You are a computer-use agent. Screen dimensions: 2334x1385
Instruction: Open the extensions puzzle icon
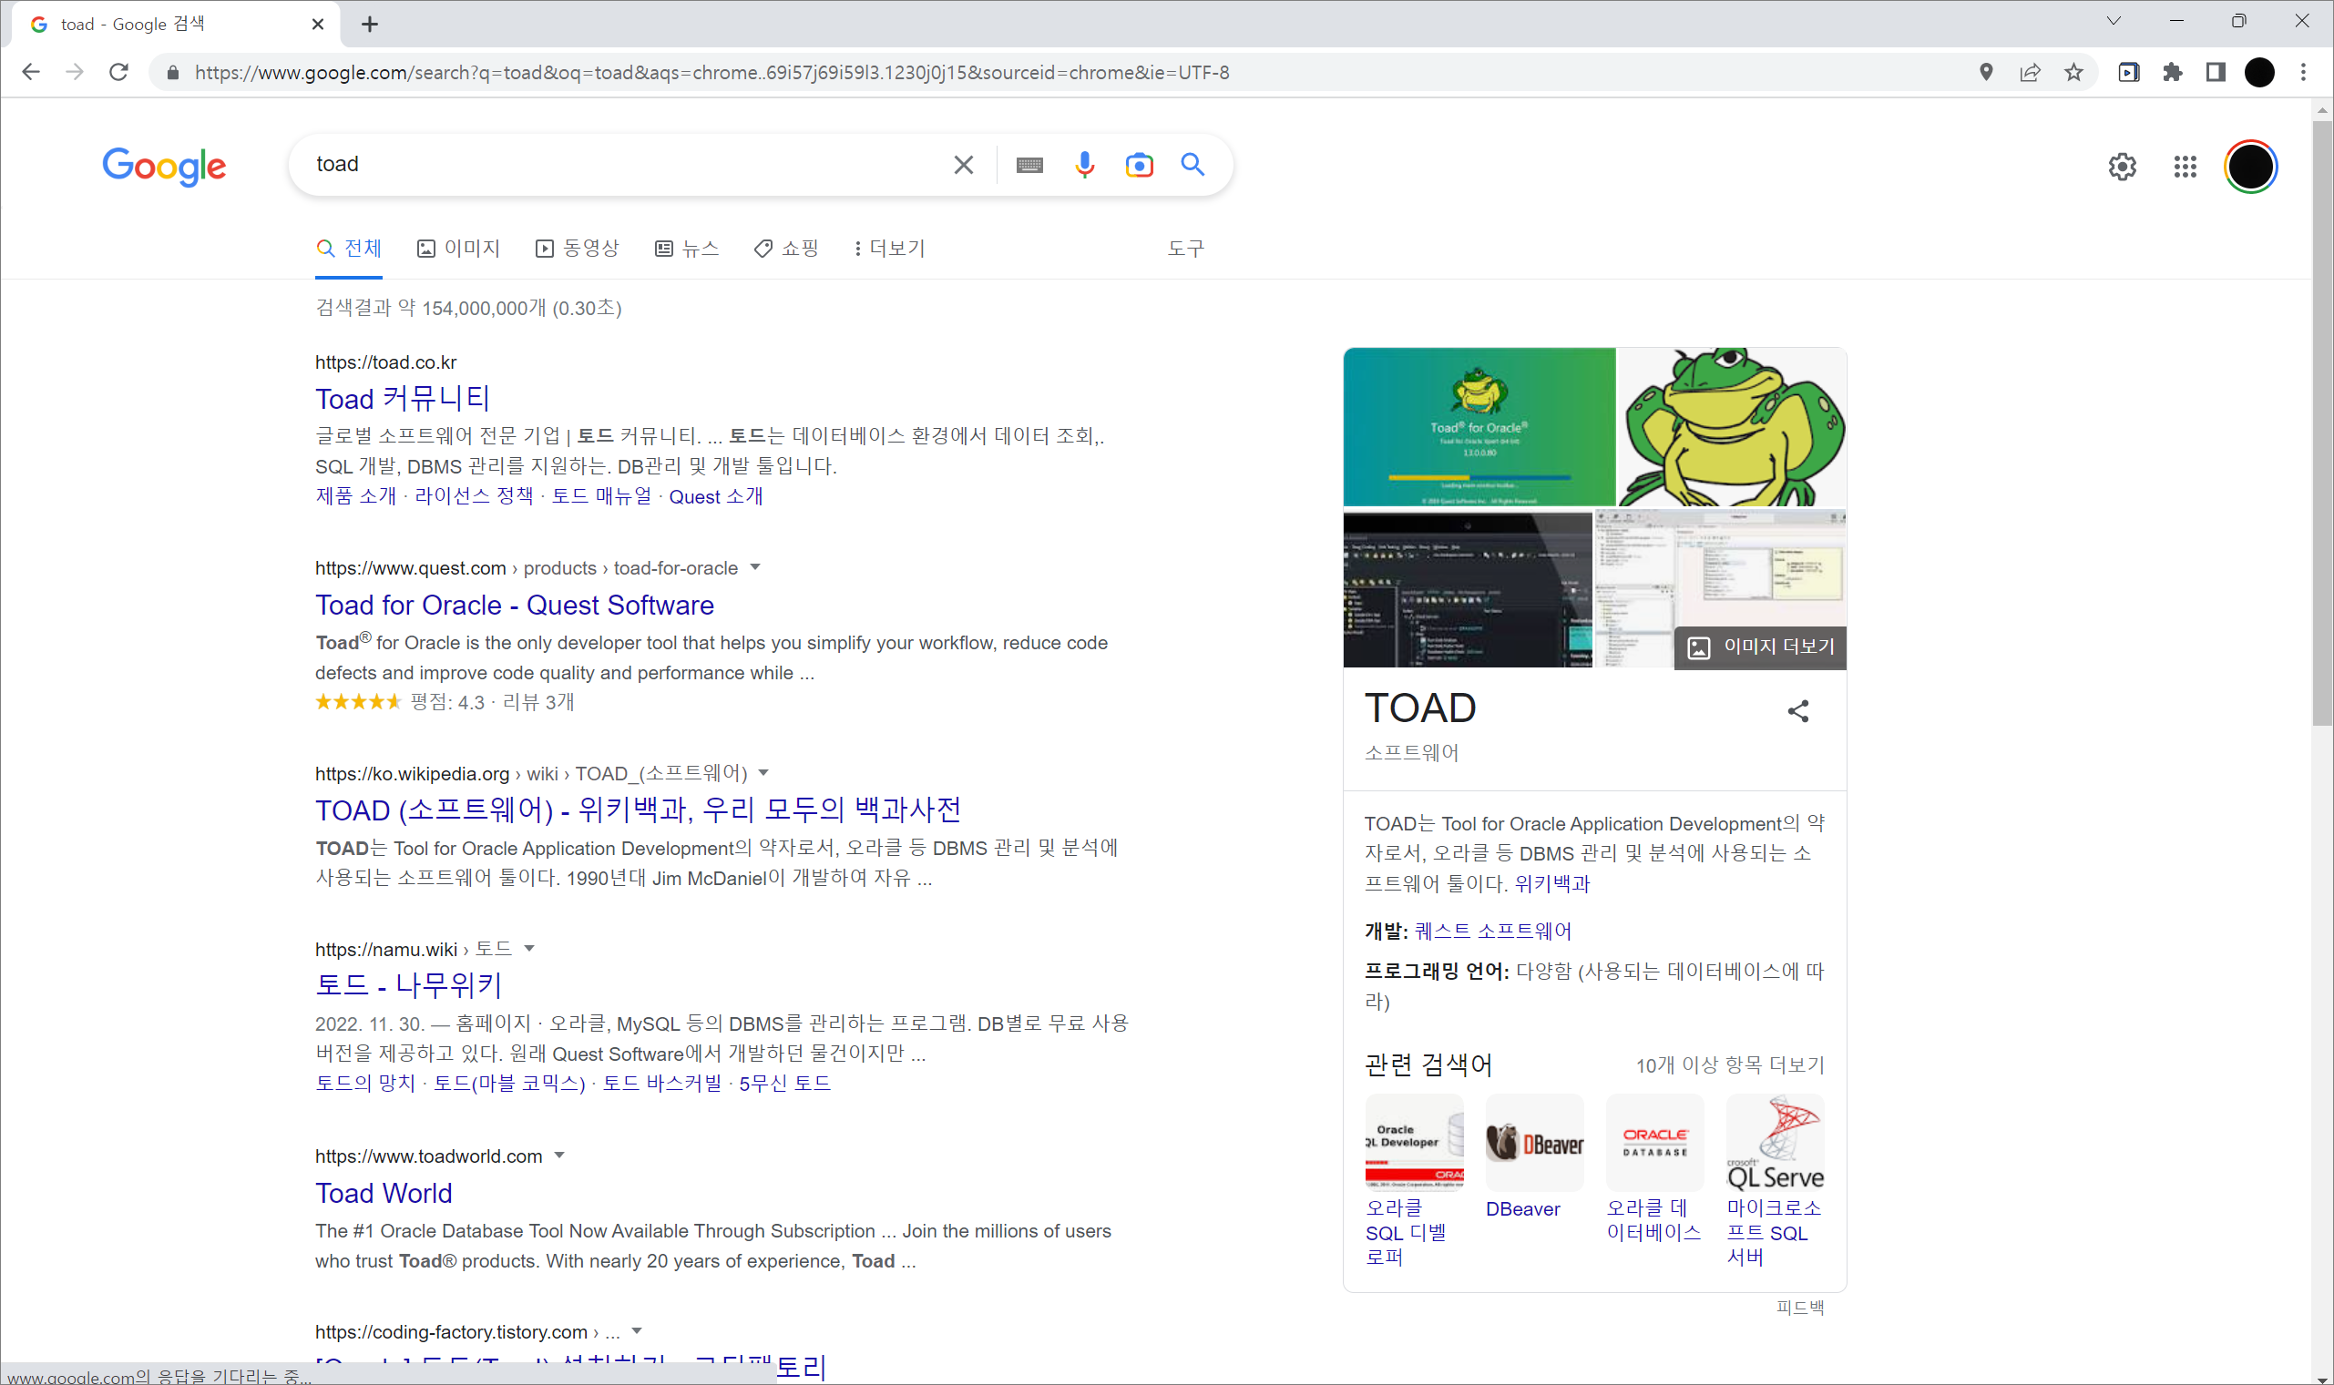(x=2173, y=72)
